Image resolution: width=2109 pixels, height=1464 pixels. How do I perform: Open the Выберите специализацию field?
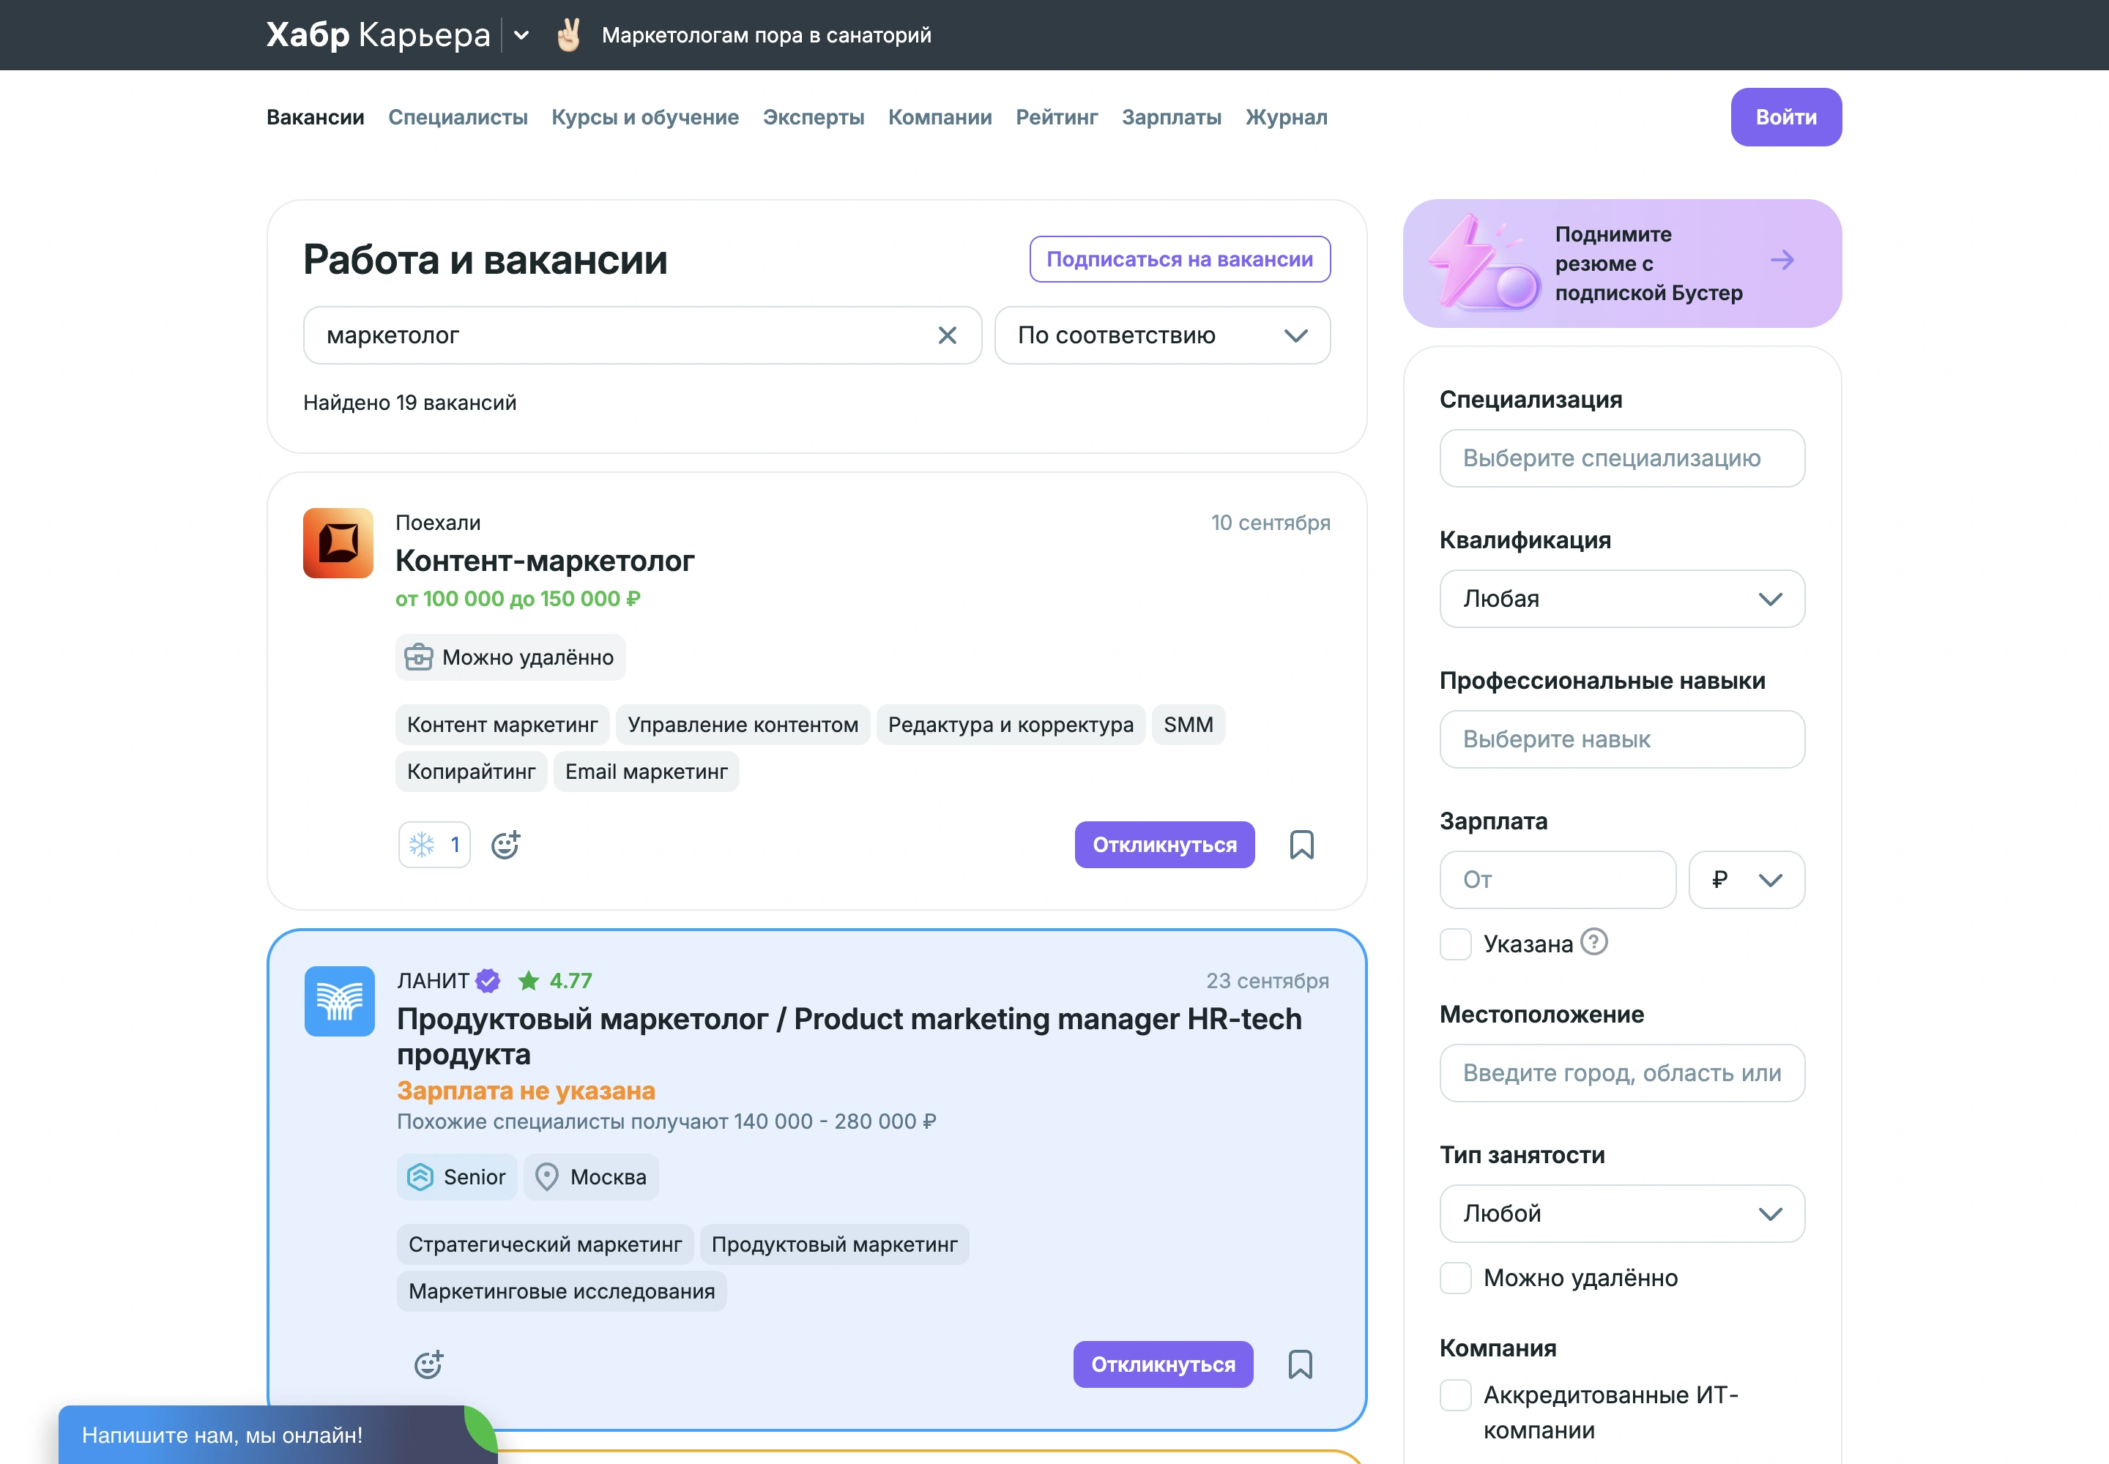pos(1622,459)
